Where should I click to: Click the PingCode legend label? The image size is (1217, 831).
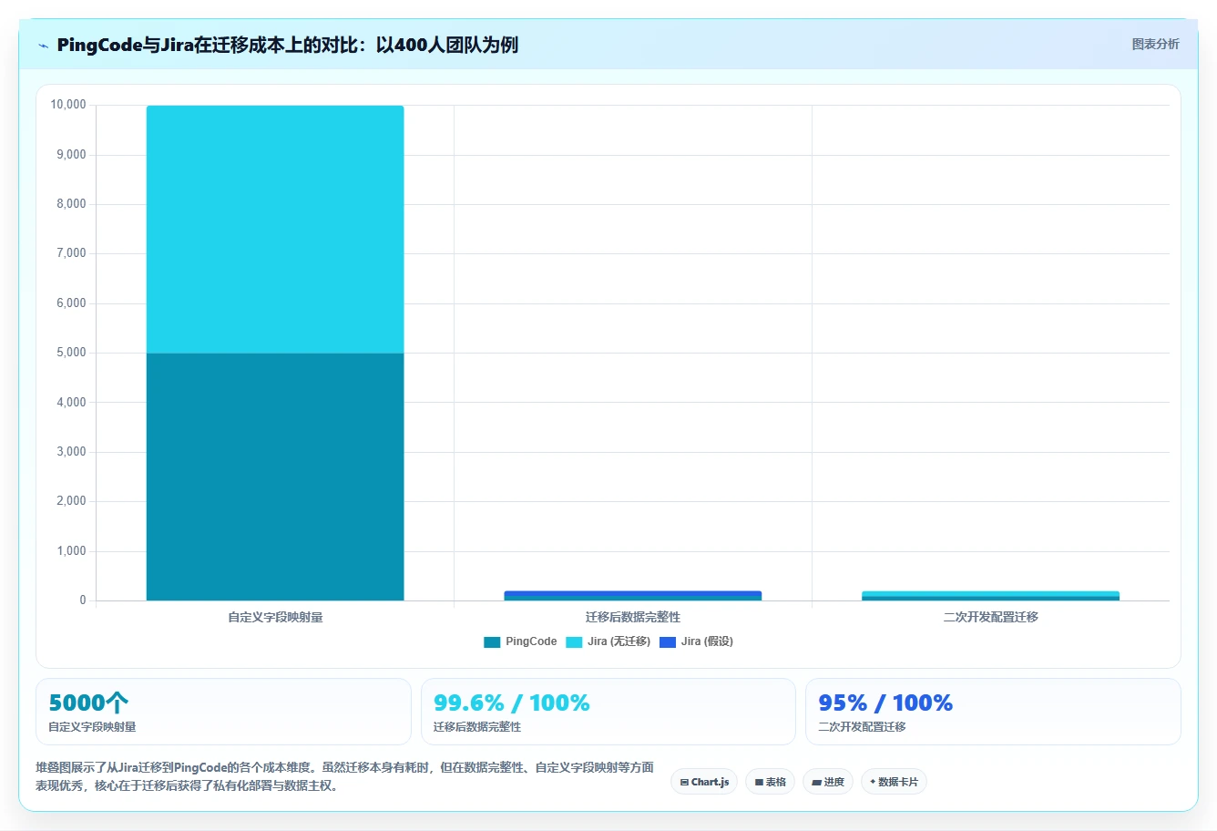pos(531,641)
